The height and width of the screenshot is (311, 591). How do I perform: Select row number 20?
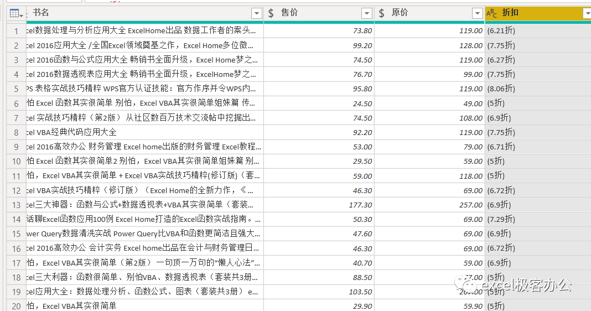click(x=16, y=306)
